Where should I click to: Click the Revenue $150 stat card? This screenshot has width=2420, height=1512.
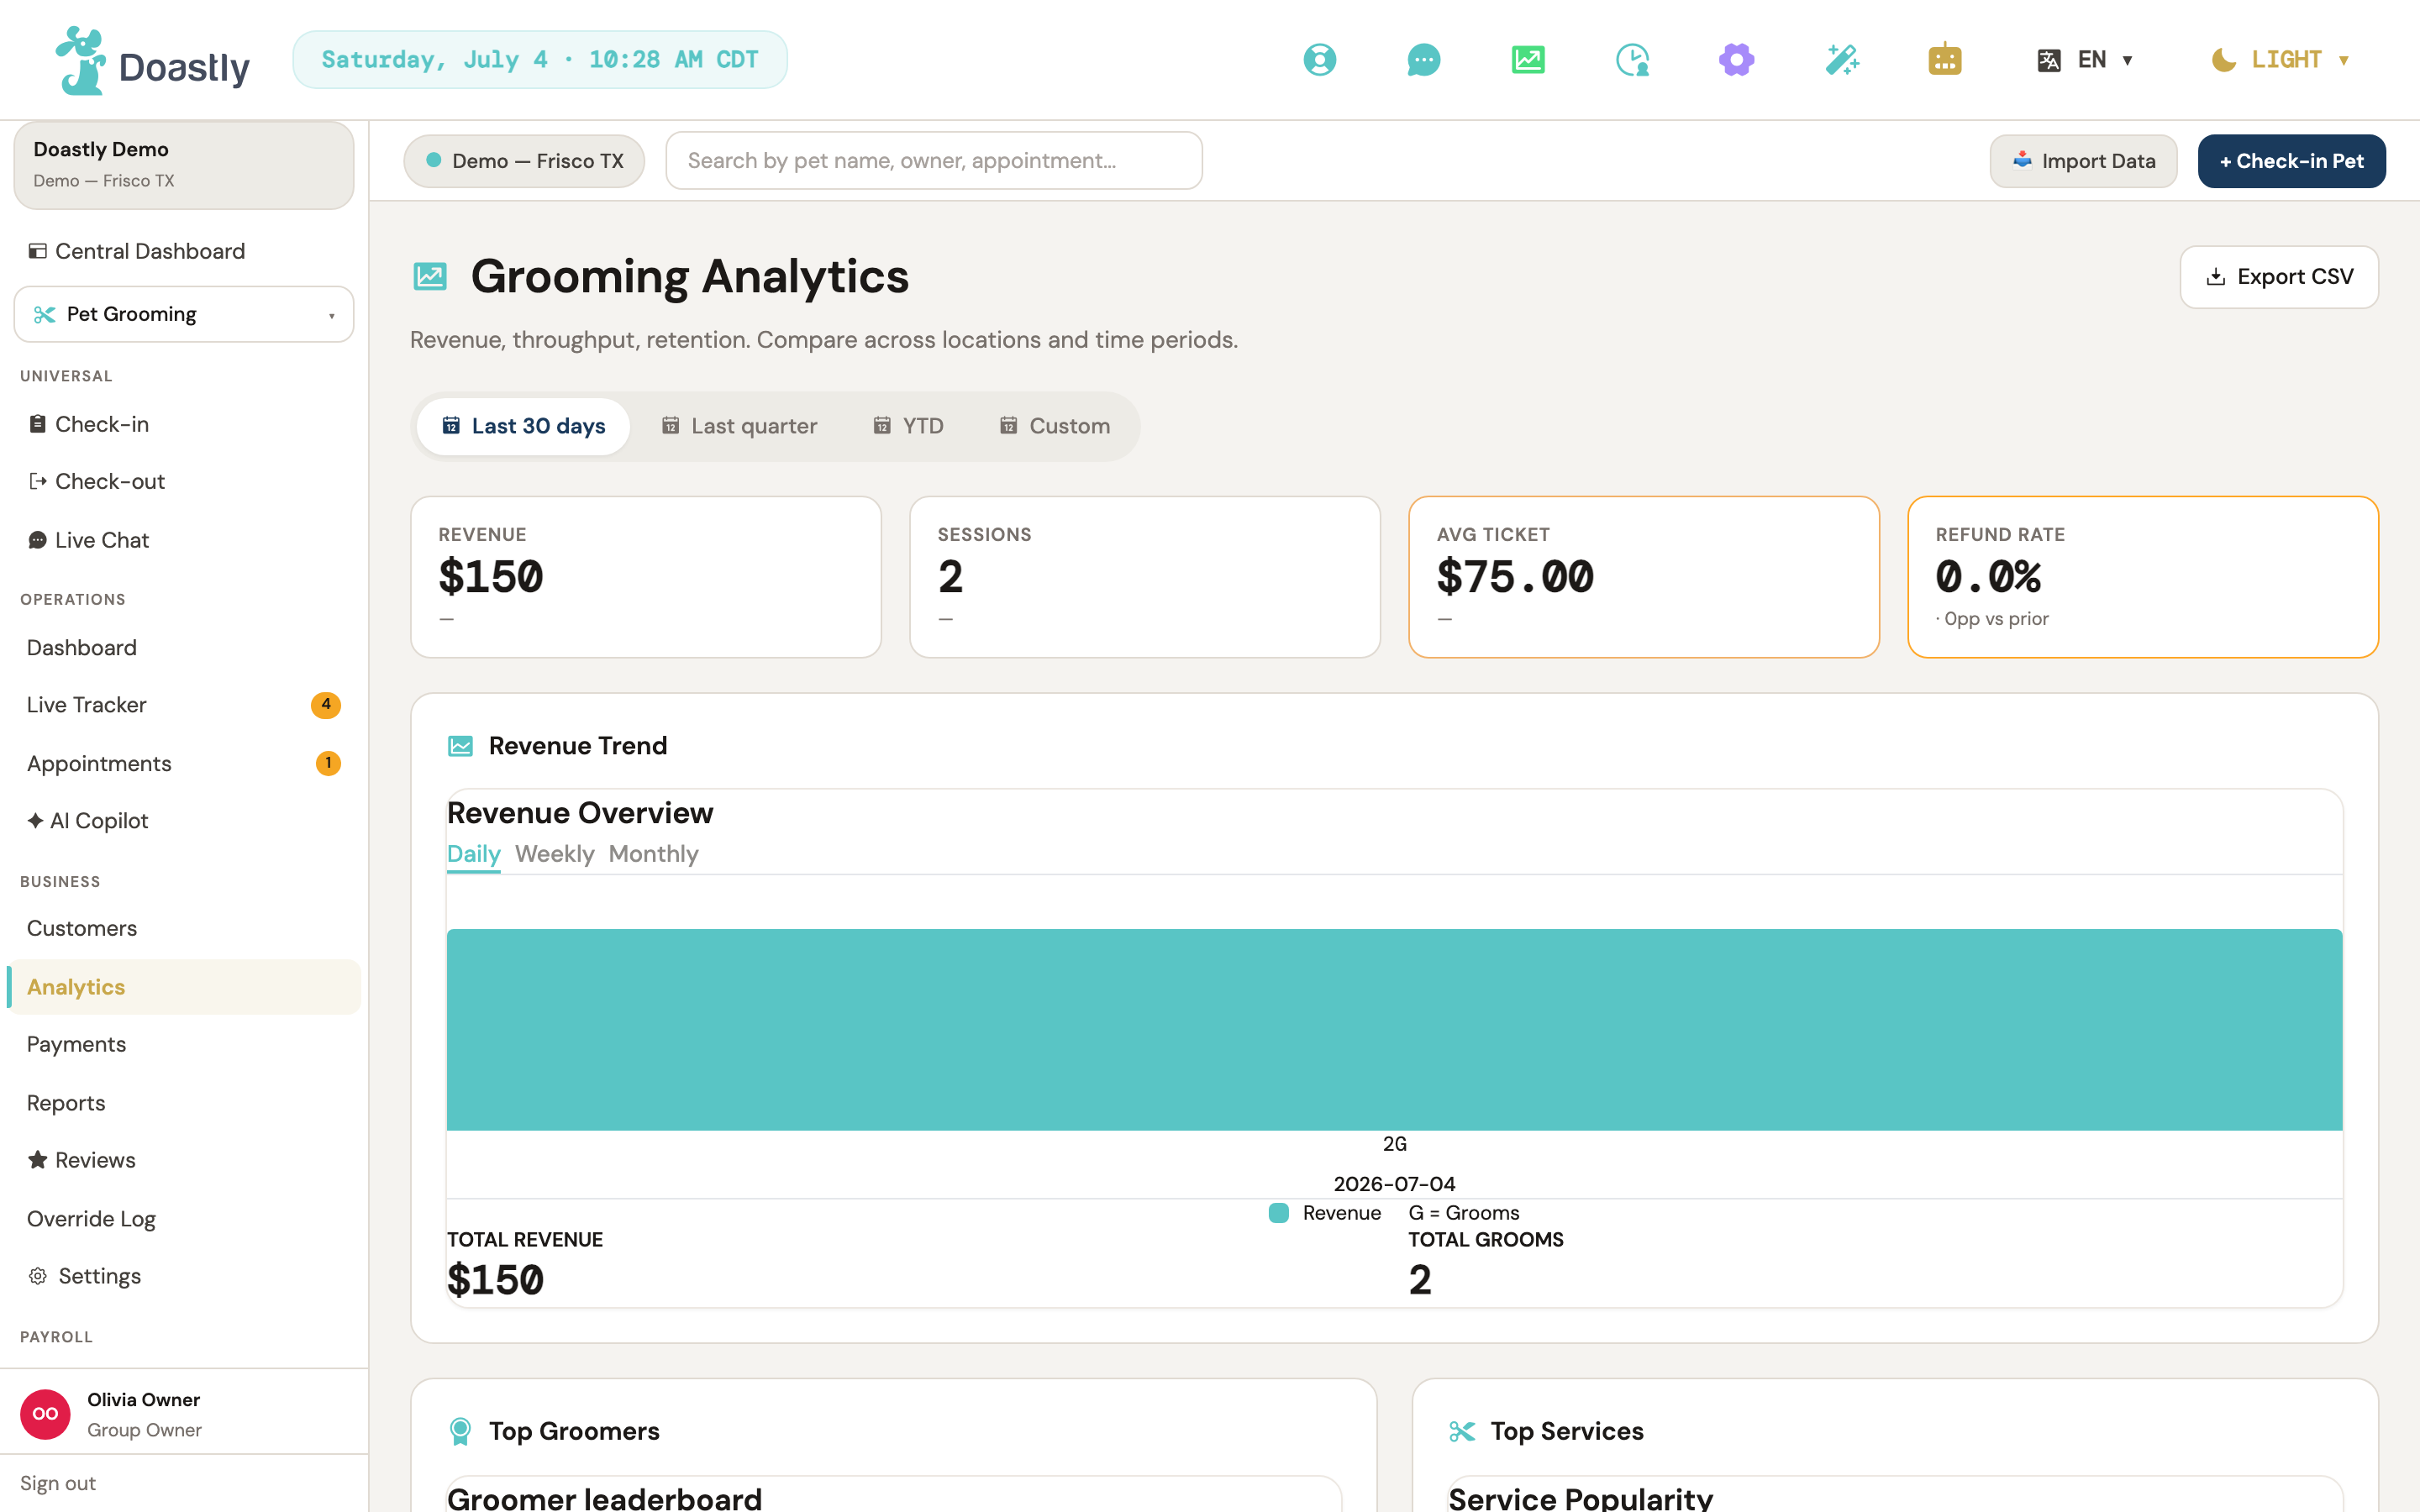[x=646, y=577]
